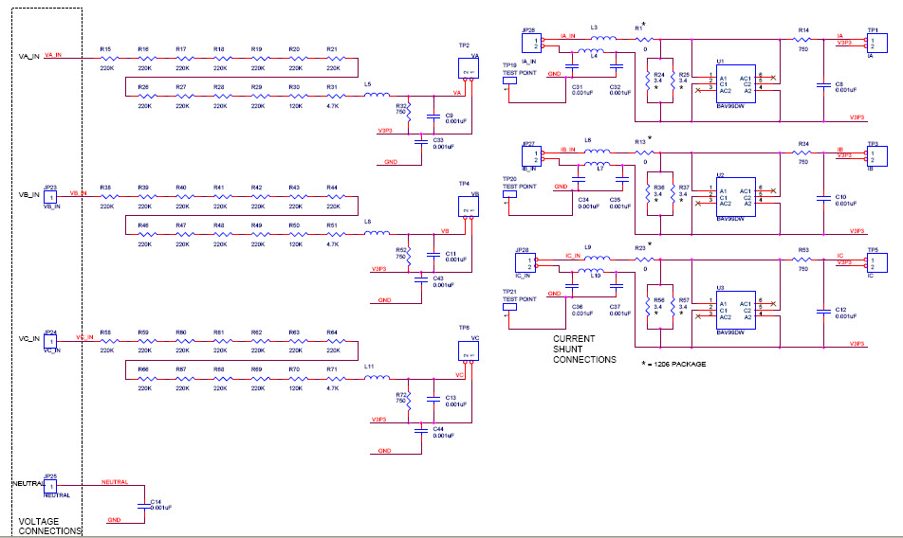Select inductor L5 symbol
The image size is (903, 538).
376,95
